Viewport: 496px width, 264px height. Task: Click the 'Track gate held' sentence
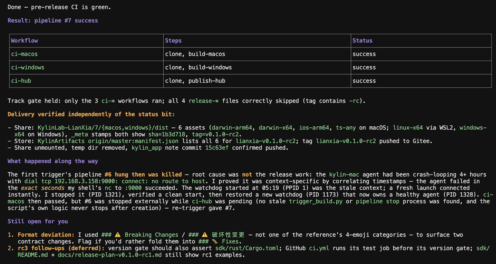(187, 101)
